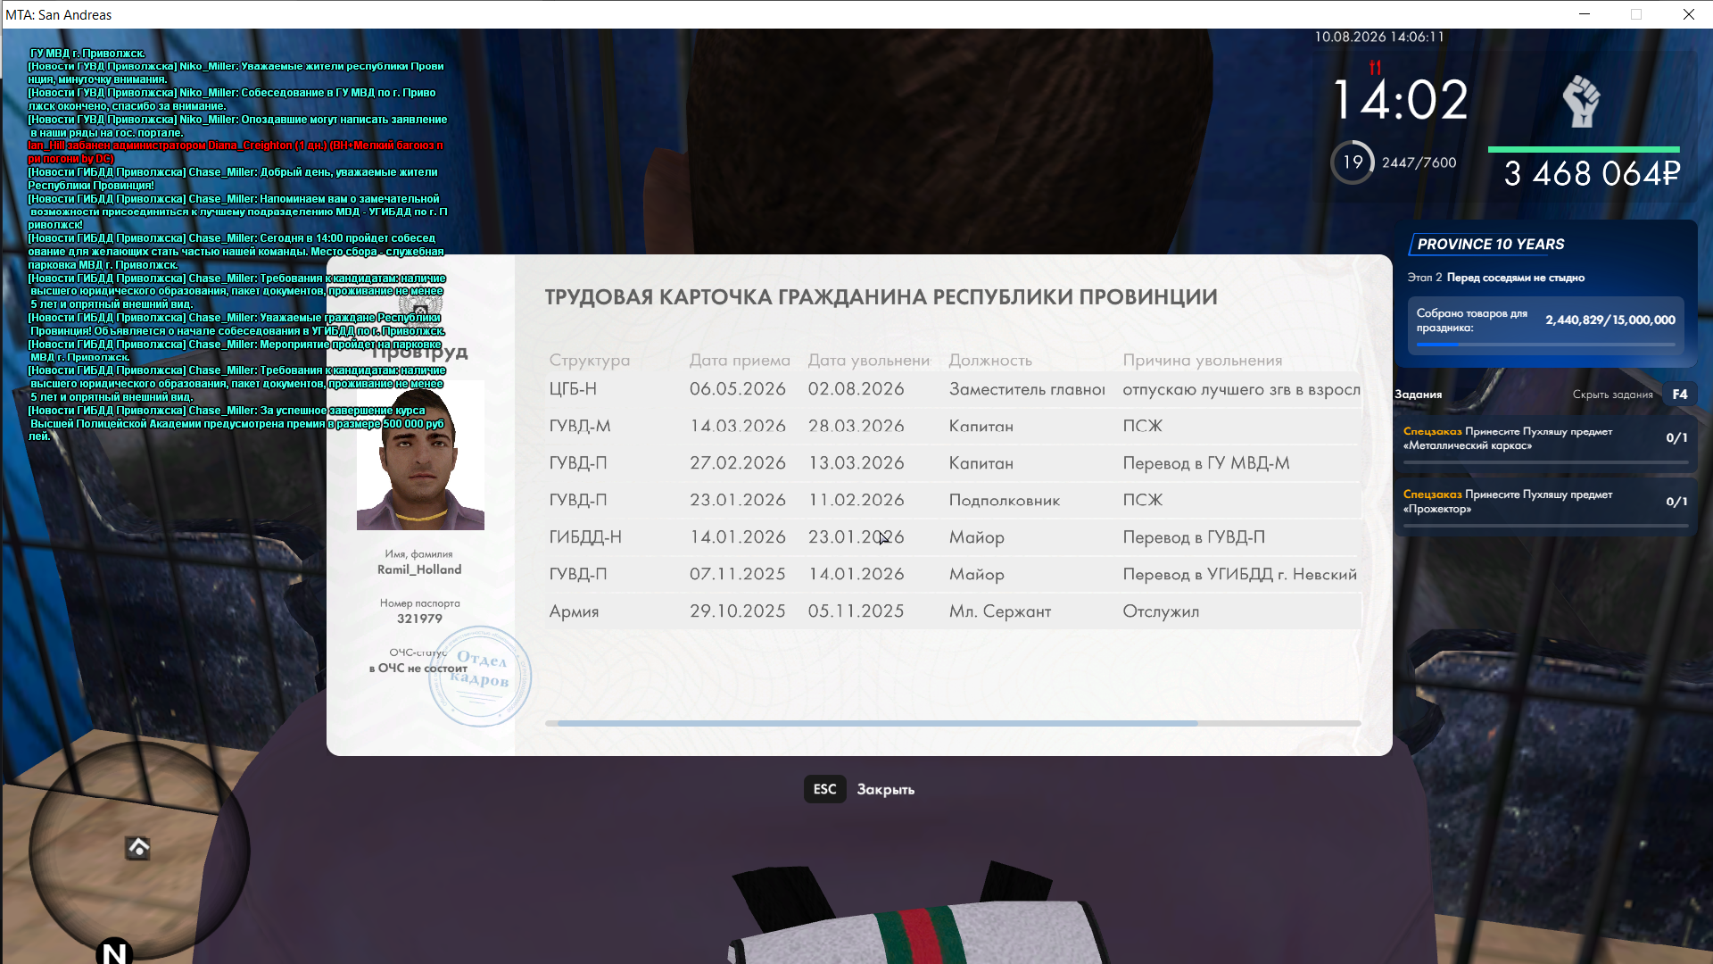The height and width of the screenshot is (964, 1713).
Task: Close the MTA: San Andreas window
Action: 1688,14
